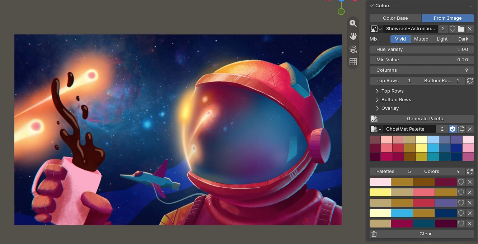Lock the first generated palette with shield
478x244 pixels.
point(461,182)
